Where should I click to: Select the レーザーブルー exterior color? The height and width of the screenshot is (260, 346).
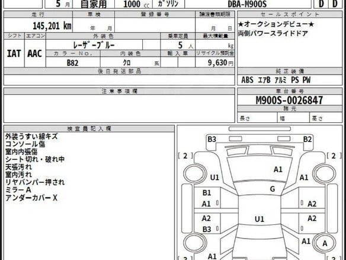pyautogui.click(x=94, y=45)
